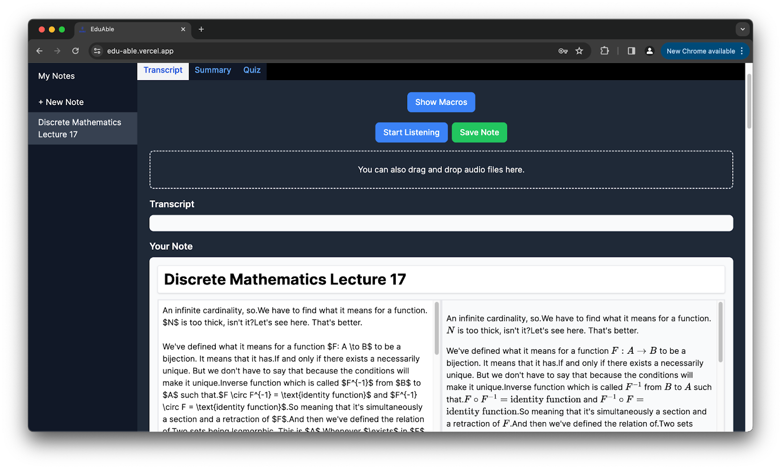Click the EduAble tab favicon
This screenshot has height=469, width=781.
point(82,29)
